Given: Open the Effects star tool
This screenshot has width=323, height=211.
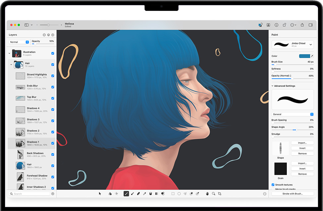Looking at the screenshot, I should 116,193.
